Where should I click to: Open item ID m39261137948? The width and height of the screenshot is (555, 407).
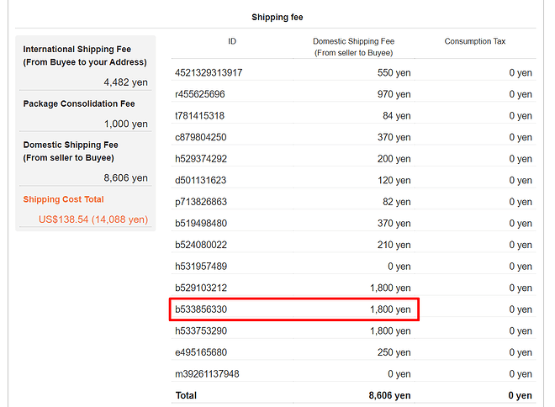[x=207, y=374]
